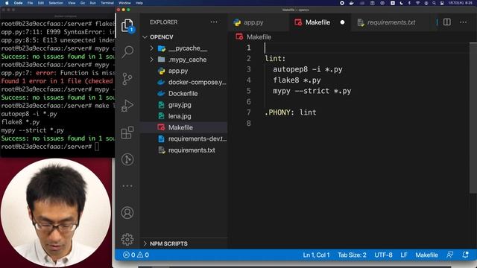The image size is (477, 268).
Task: Open editor More Actions ellipsis
Action: (464, 22)
